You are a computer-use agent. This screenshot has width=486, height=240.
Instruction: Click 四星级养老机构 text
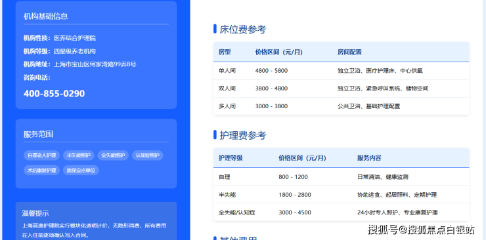[x=75, y=51]
